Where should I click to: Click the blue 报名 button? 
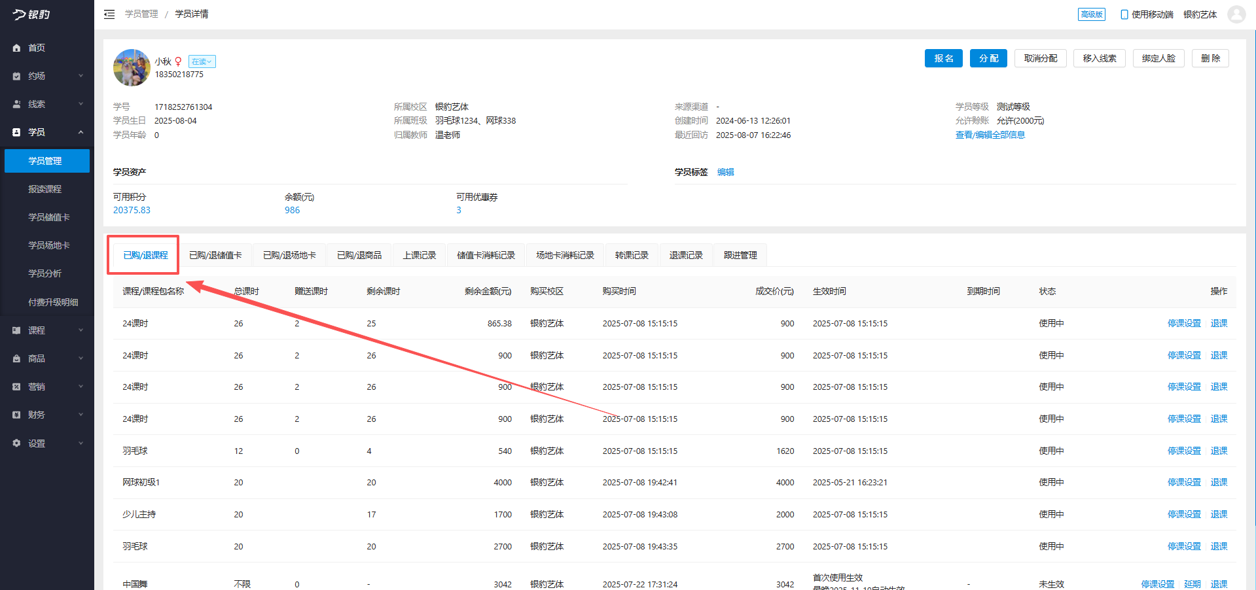tap(943, 58)
